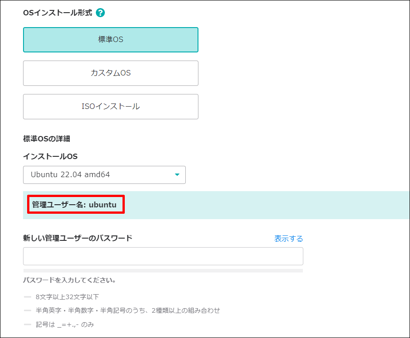
Task: Select the 標準OS install type
Action: pos(111,40)
